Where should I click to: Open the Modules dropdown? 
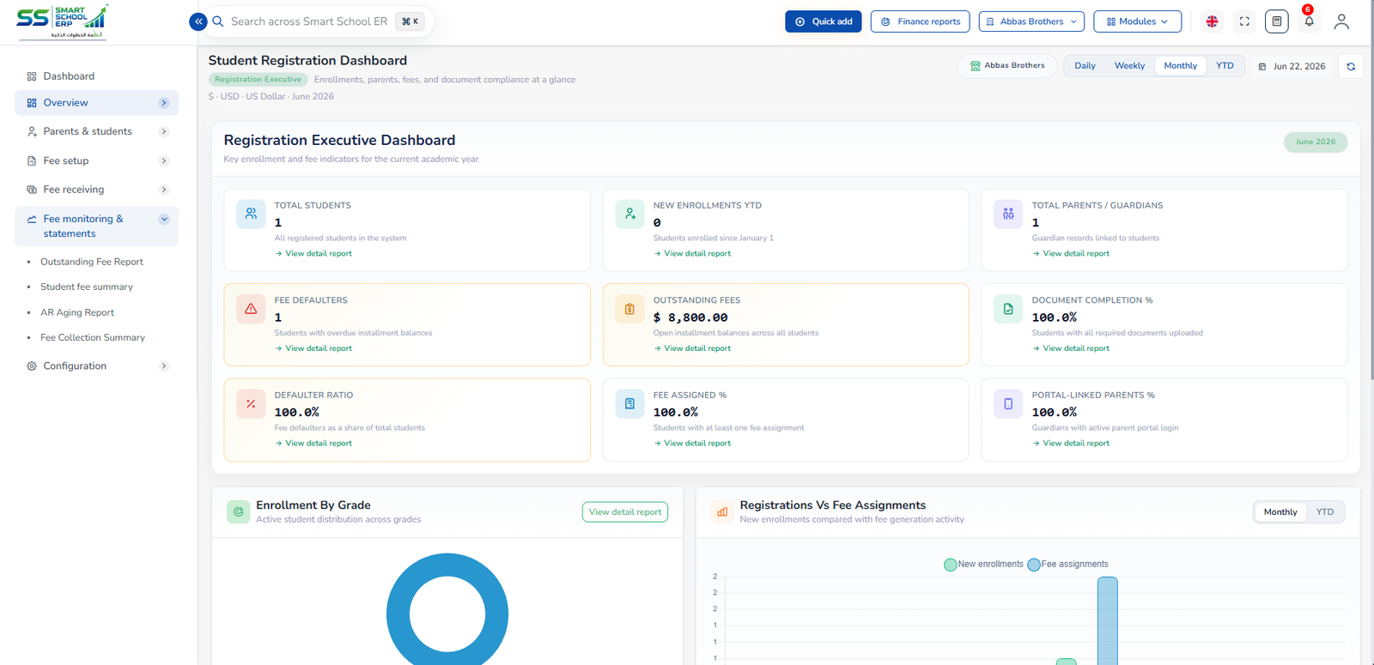[1137, 21]
